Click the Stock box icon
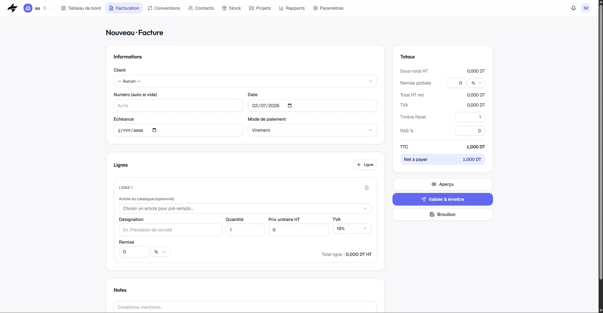 [224, 8]
